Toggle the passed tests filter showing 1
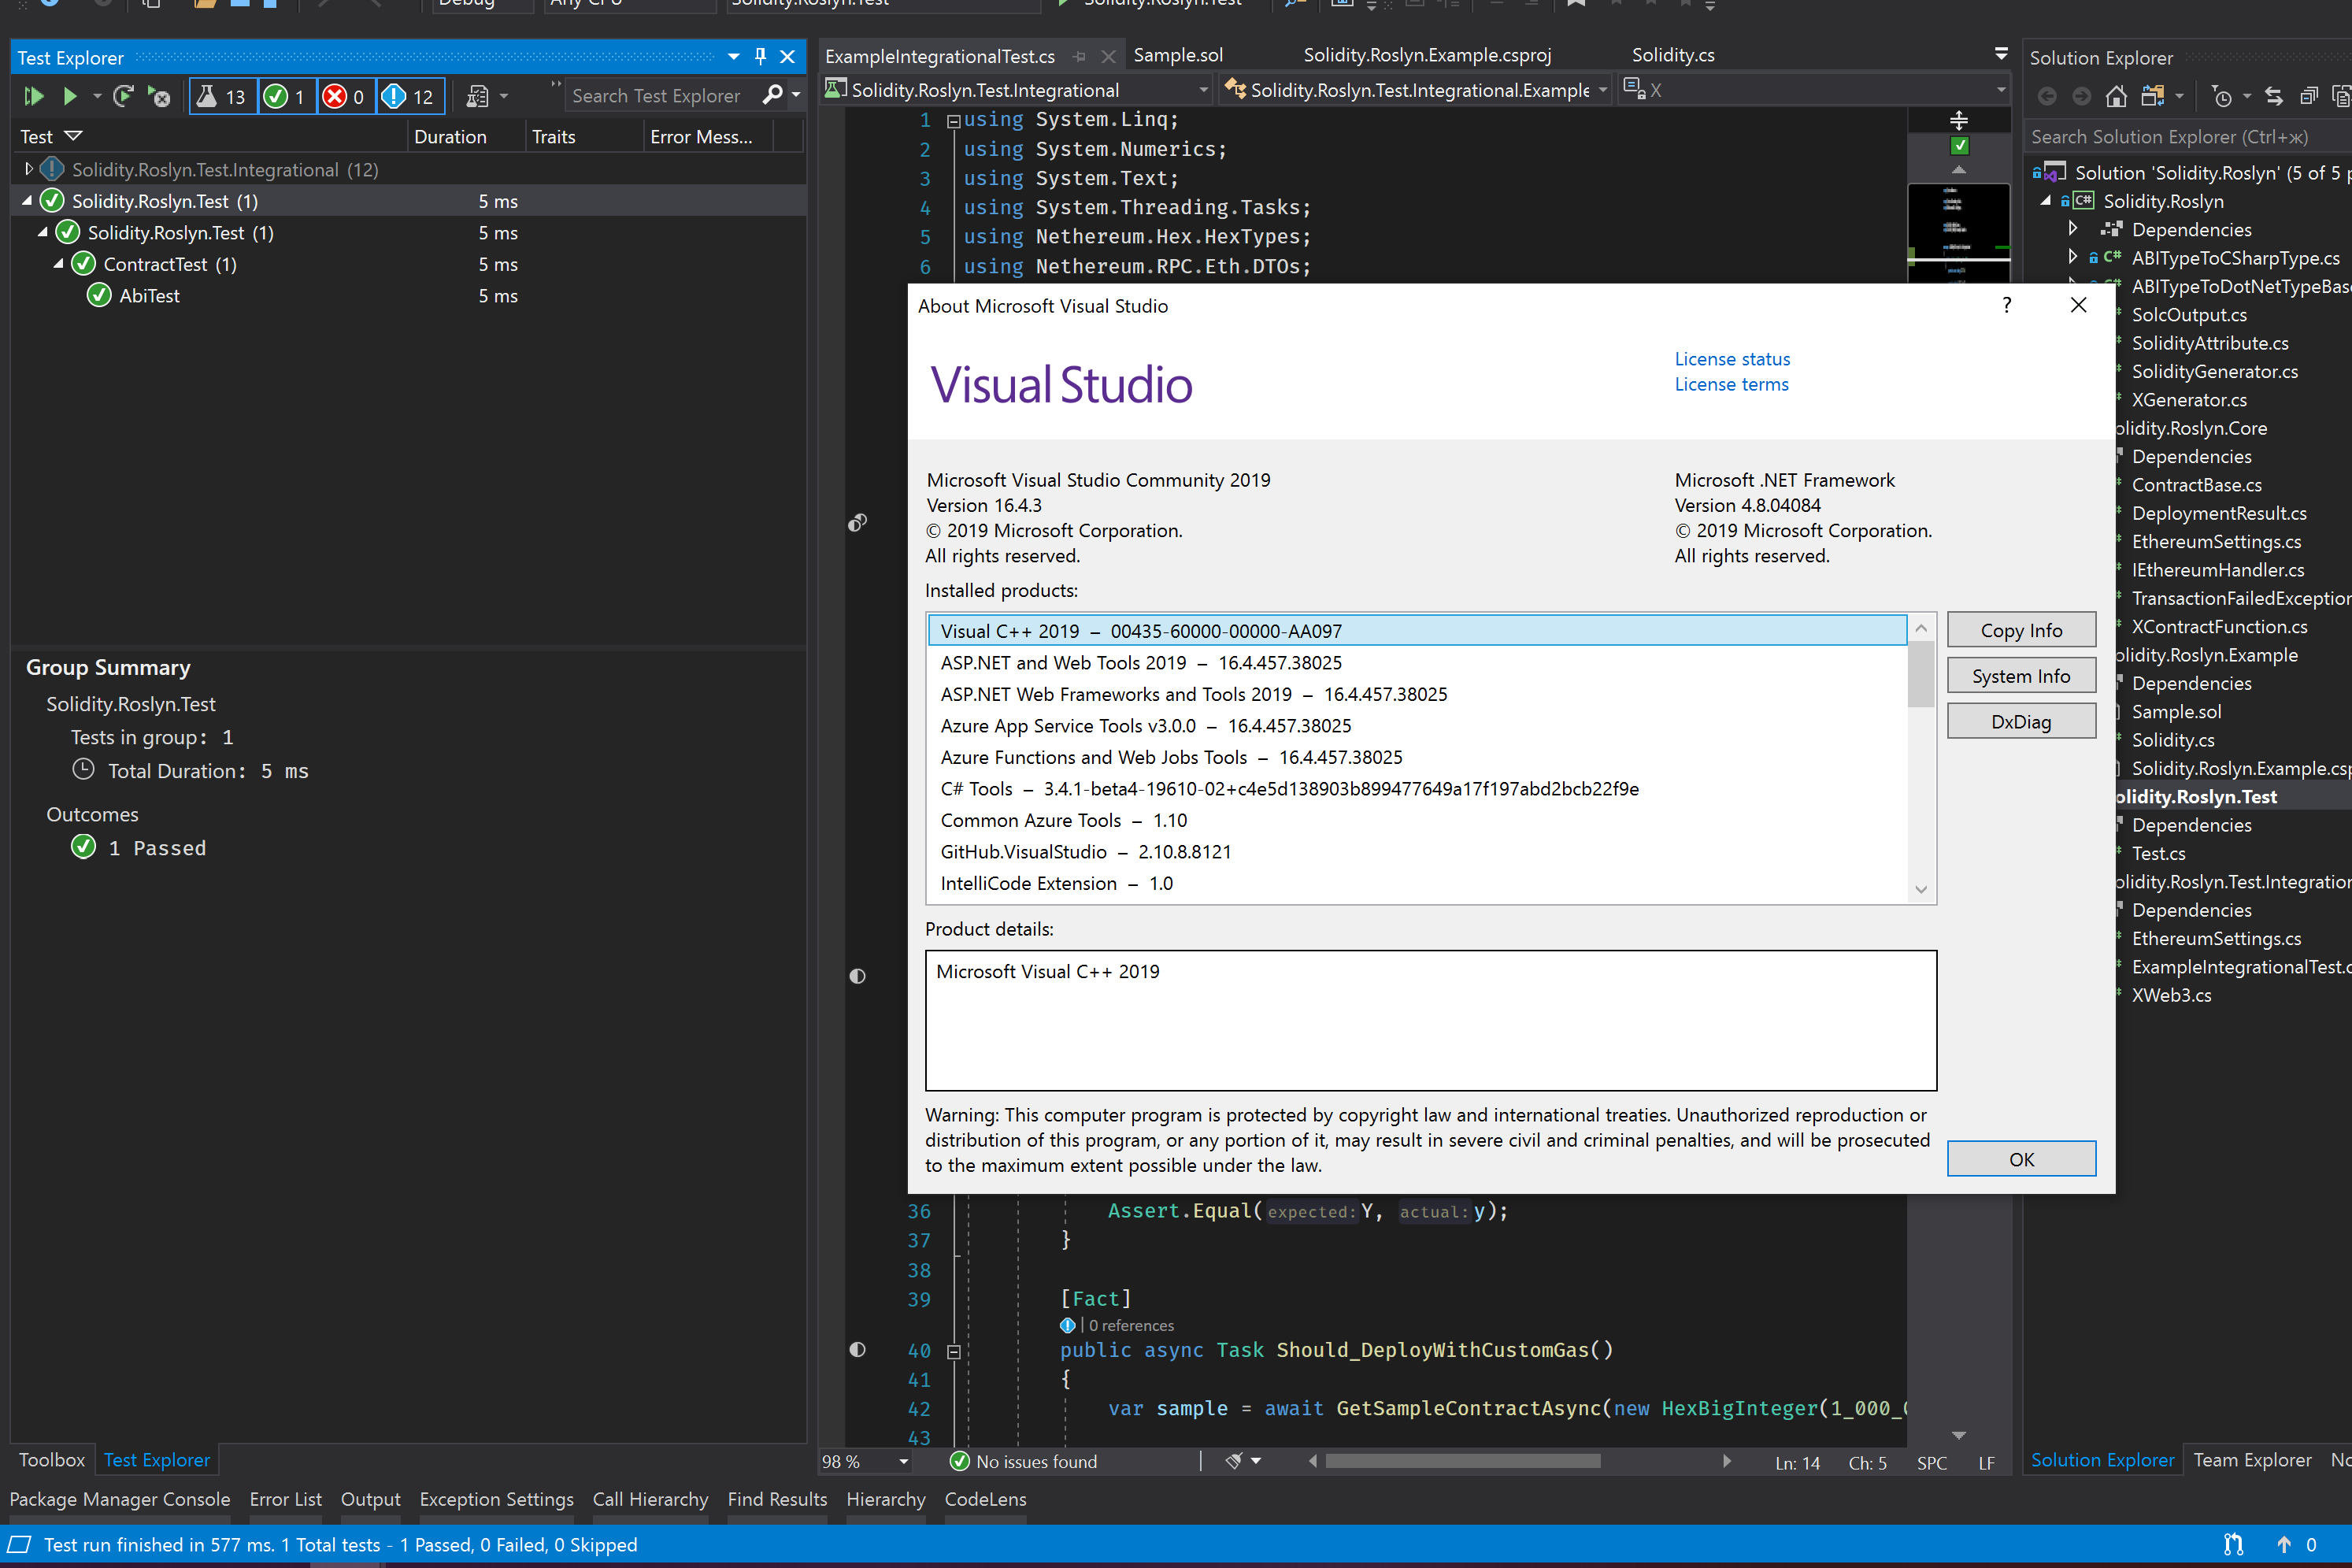Viewport: 2352px width, 1568px height. (287, 96)
